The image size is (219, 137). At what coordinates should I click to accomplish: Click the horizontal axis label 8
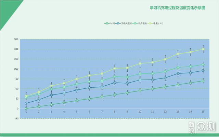115,112
